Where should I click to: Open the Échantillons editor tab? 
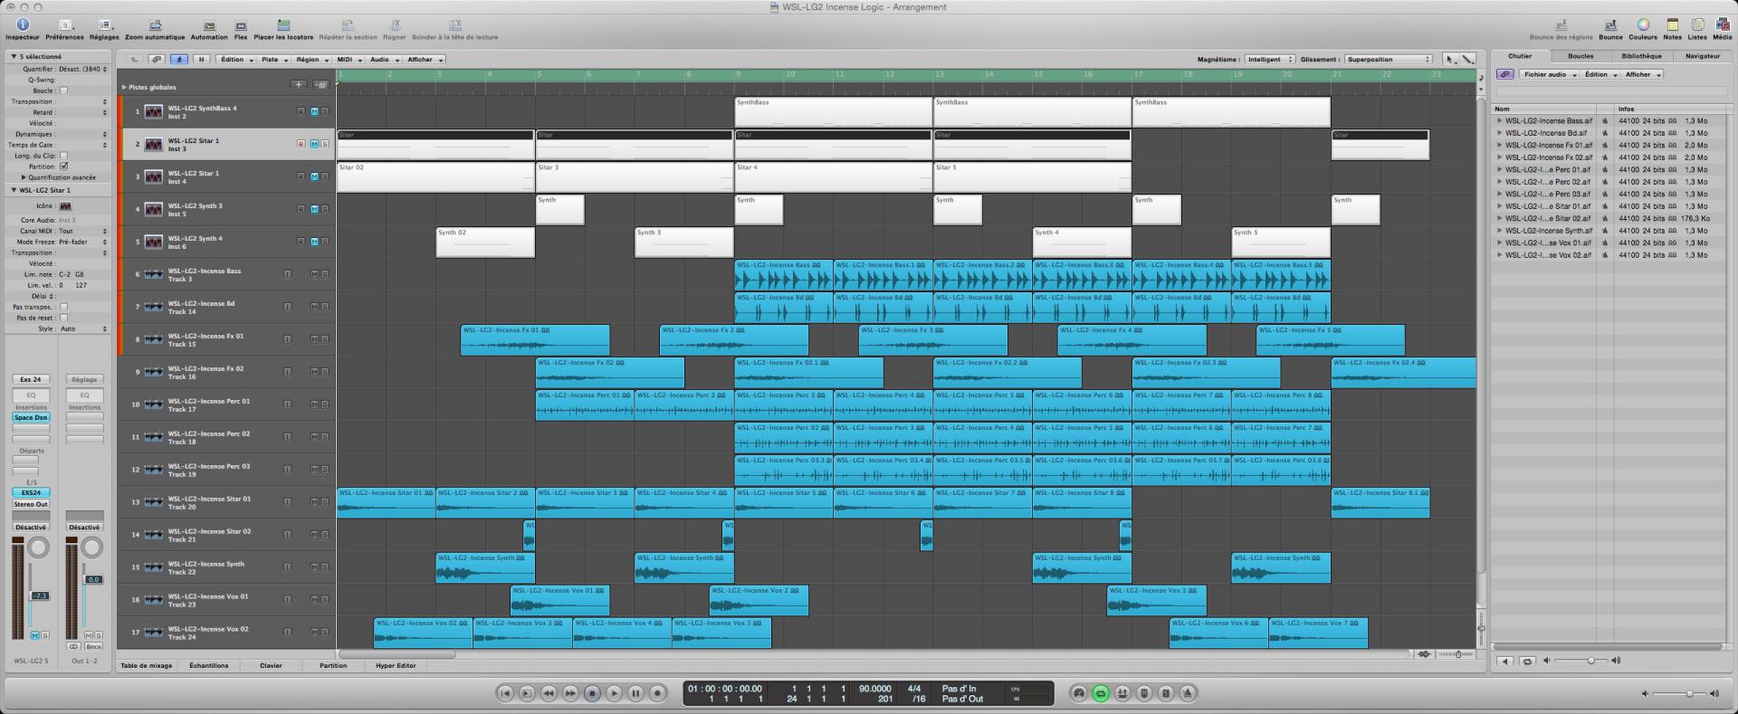pyautogui.click(x=209, y=665)
